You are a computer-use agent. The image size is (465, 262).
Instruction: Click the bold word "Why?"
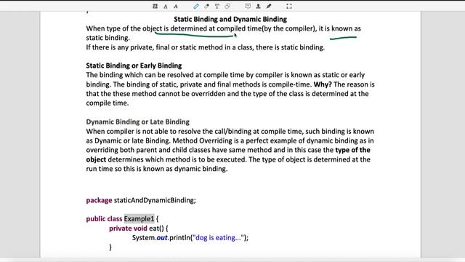[x=323, y=84]
